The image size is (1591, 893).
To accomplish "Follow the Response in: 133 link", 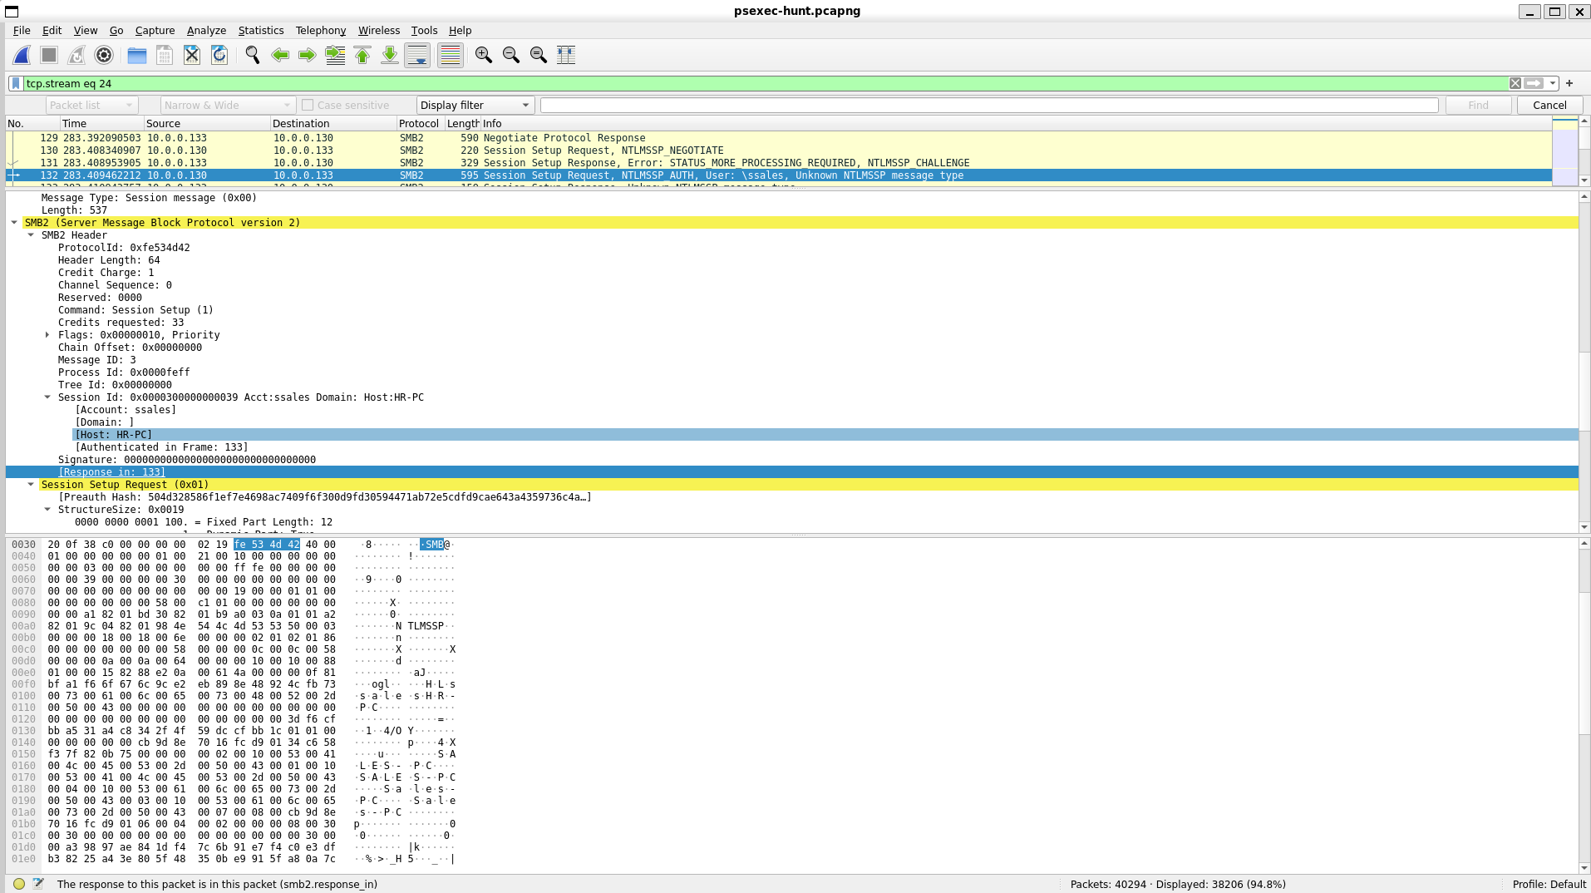I will tap(112, 472).
